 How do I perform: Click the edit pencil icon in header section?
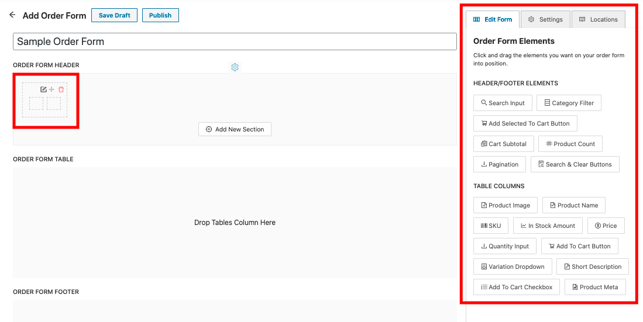tap(43, 89)
